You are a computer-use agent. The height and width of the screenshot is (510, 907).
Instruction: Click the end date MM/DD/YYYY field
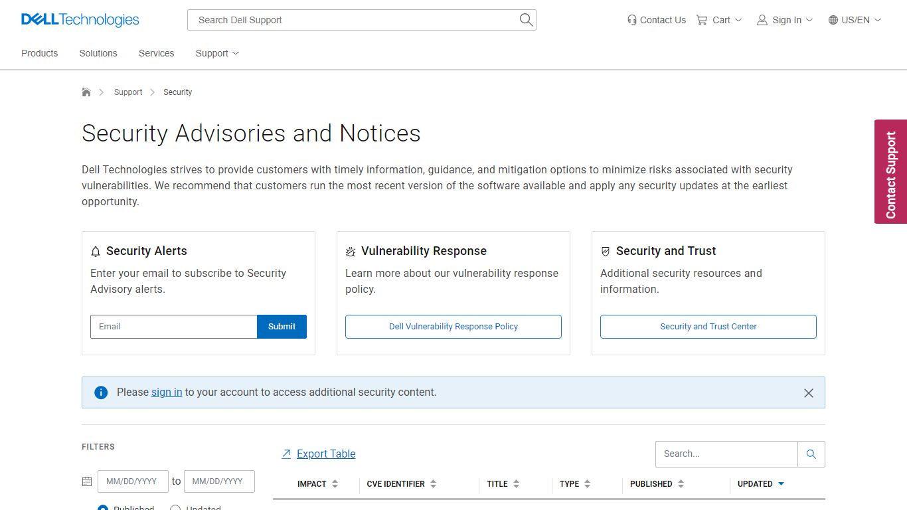click(x=219, y=481)
